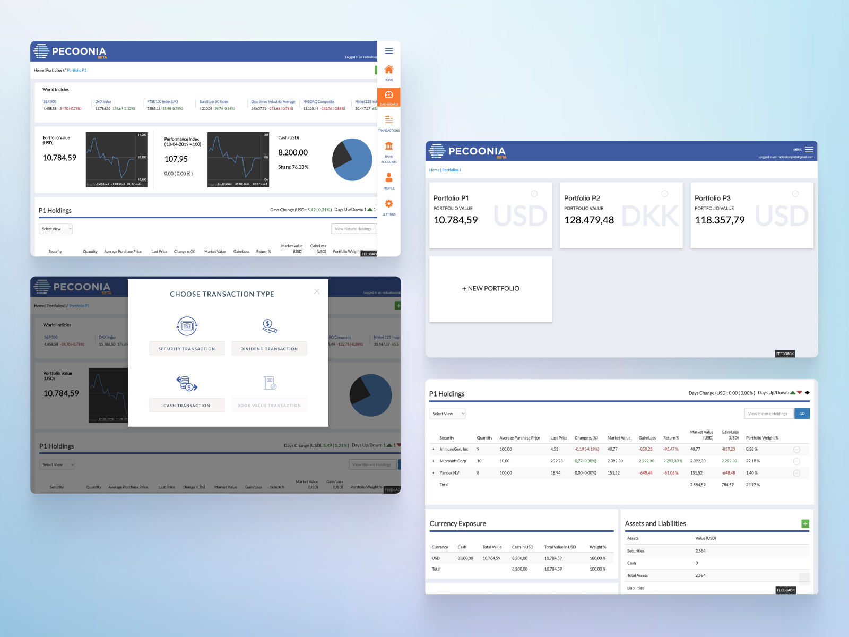Open Settings gear in the sidebar
The image size is (849, 637).
[x=389, y=206]
